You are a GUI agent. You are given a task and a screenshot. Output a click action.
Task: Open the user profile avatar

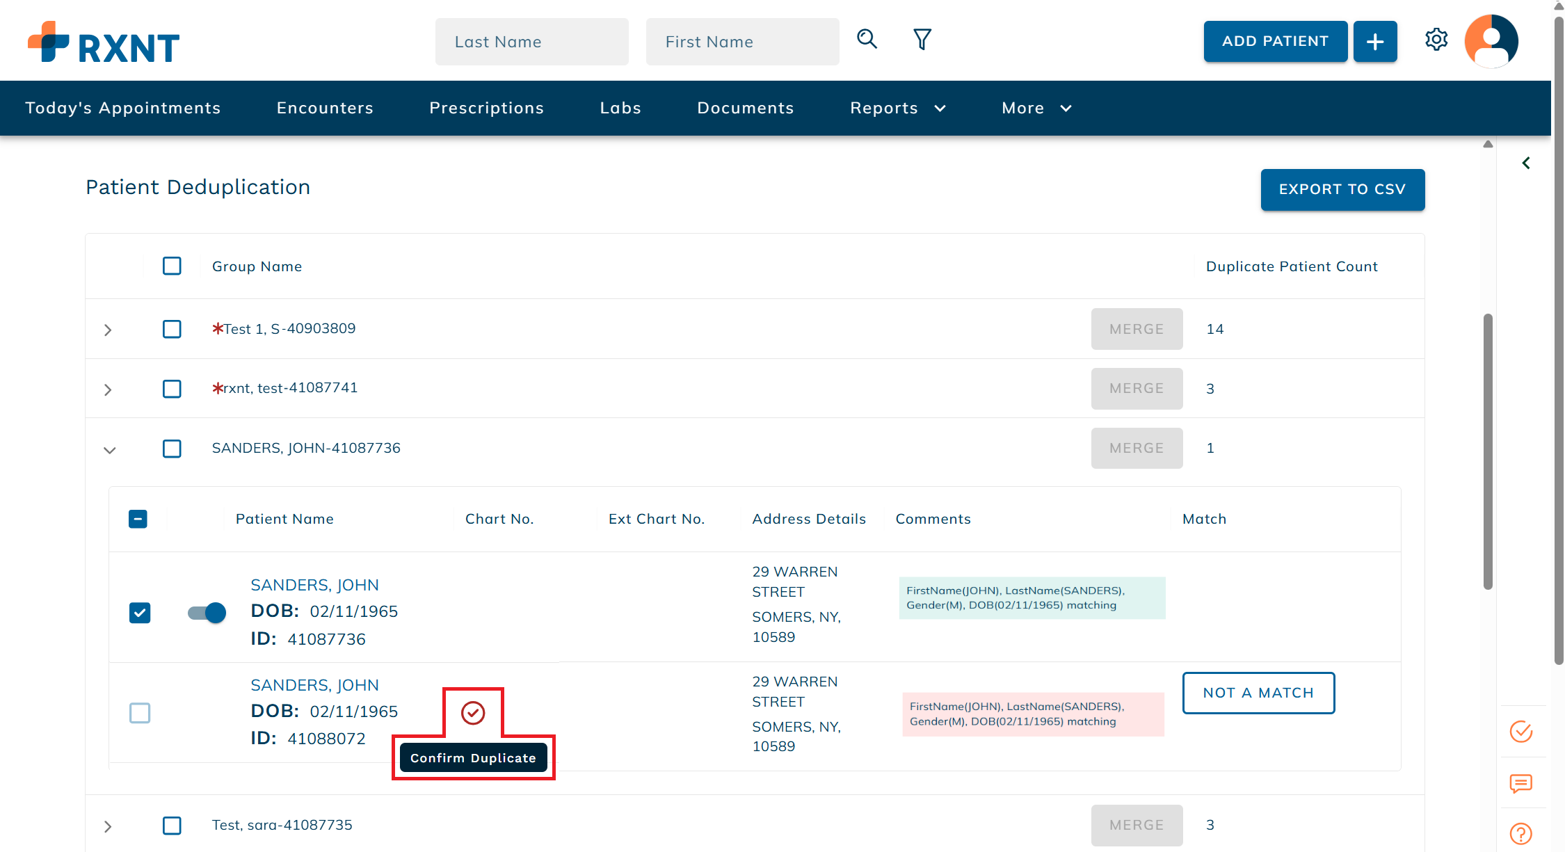(1491, 41)
